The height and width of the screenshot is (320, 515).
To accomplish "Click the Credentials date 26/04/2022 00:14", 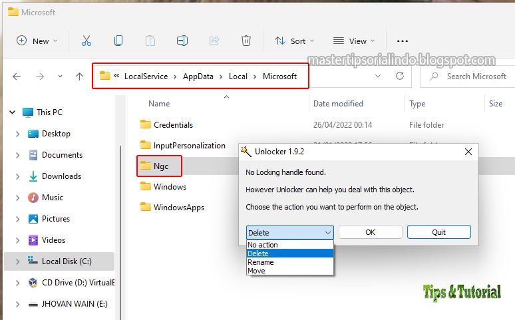I will [343, 125].
